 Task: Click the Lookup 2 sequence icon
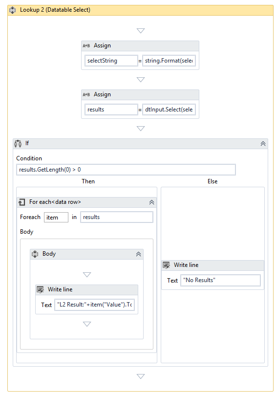pyautogui.click(x=13, y=10)
